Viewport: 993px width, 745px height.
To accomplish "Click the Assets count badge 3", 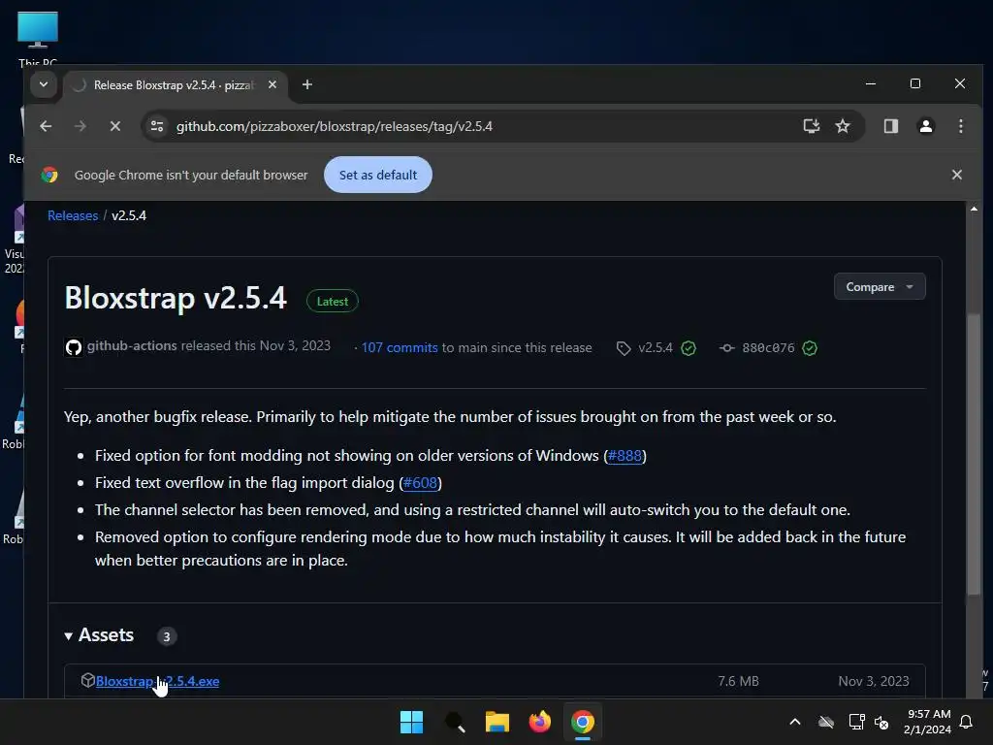I will [167, 636].
